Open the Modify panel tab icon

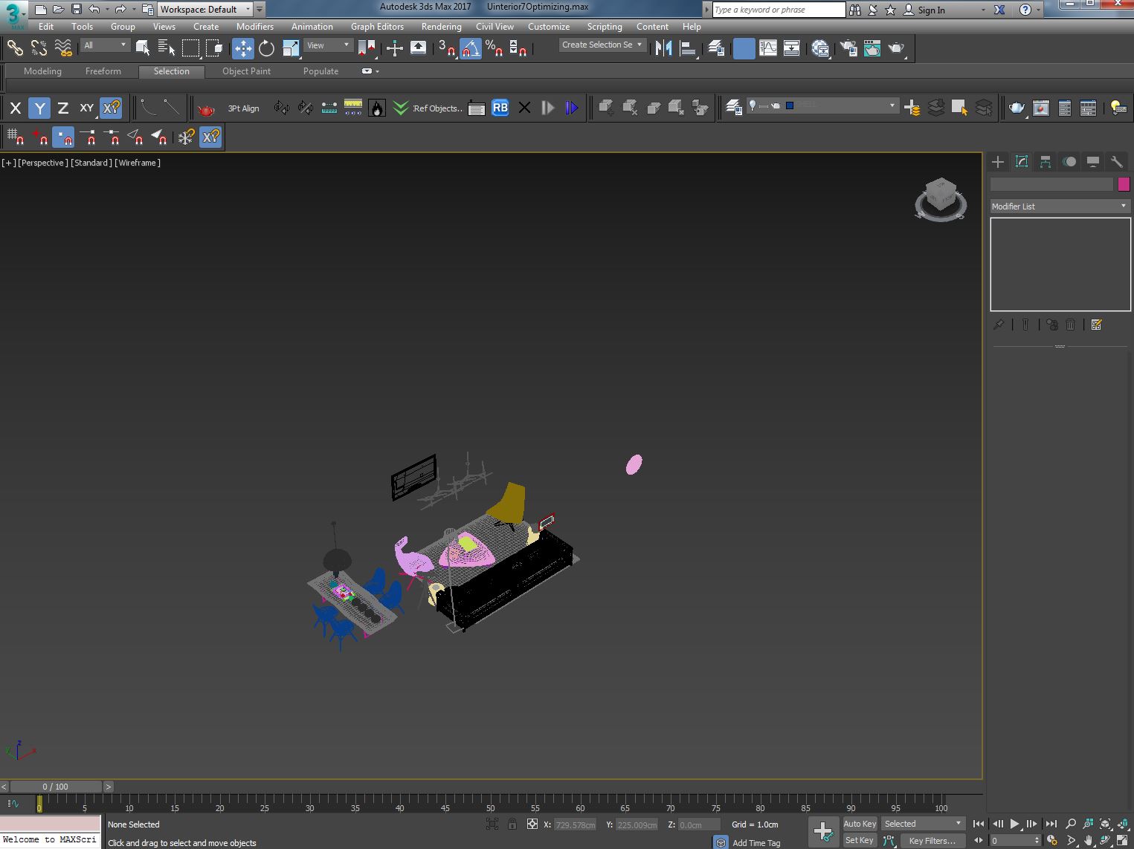pos(1022,162)
